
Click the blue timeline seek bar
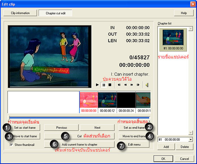click(80, 118)
